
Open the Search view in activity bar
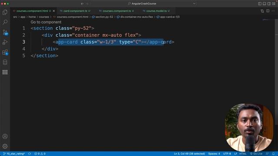5,22
